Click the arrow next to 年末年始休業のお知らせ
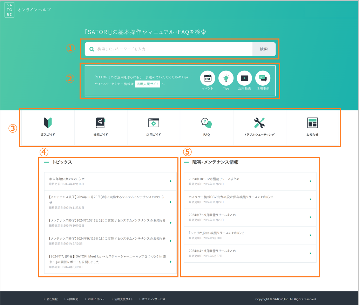Image resolution: width=359 pixels, height=305 pixels. click(x=171, y=181)
